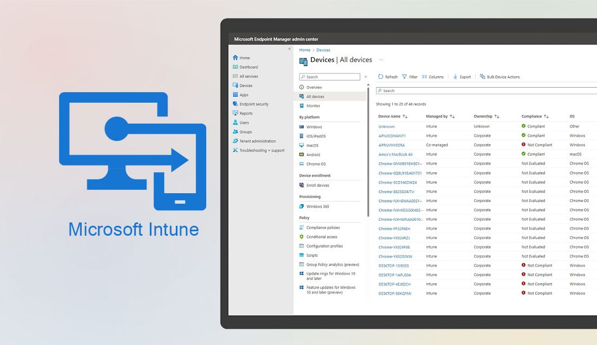Screen dimensions: 597x345
Task: Open the Filter options
Action: click(x=410, y=77)
